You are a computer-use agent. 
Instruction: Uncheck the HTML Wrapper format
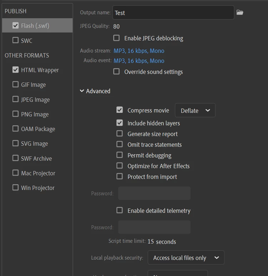pos(15,70)
